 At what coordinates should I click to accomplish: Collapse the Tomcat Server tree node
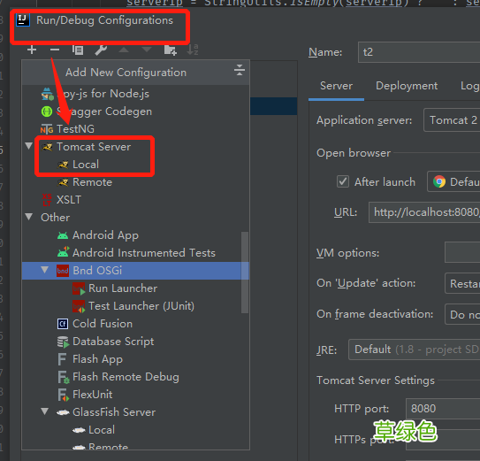point(29,146)
